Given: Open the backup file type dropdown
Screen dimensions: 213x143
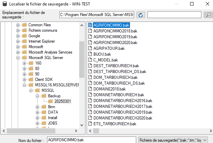Looking at the screenshot, I should tap(175, 140).
